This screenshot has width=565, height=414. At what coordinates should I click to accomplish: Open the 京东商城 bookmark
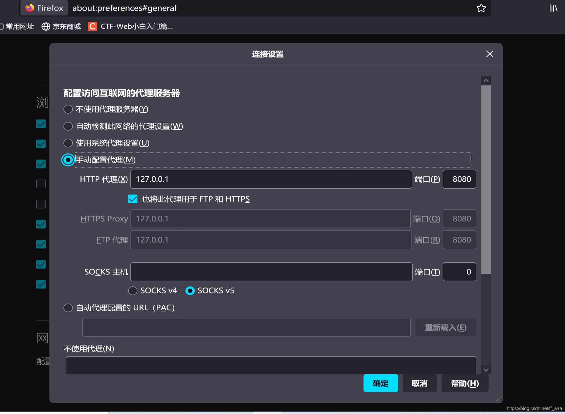(67, 26)
